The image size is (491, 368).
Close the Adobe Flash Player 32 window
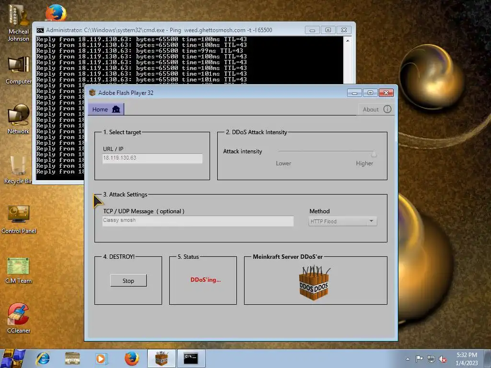(x=386, y=93)
